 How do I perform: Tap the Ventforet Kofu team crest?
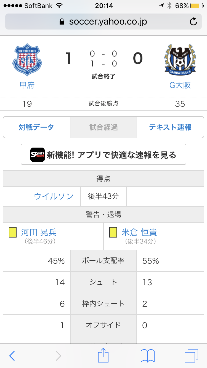tap(27, 60)
